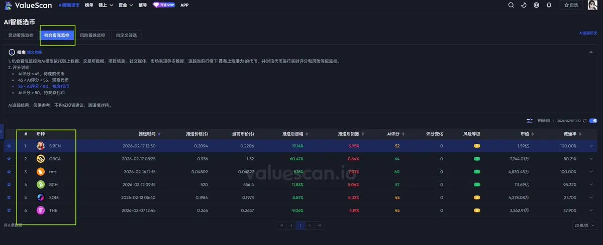Expand the SIREN row details
This screenshot has height=245, width=603.
click(591, 146)
